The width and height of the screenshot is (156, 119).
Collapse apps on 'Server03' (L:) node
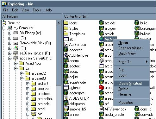pos(9,58)
